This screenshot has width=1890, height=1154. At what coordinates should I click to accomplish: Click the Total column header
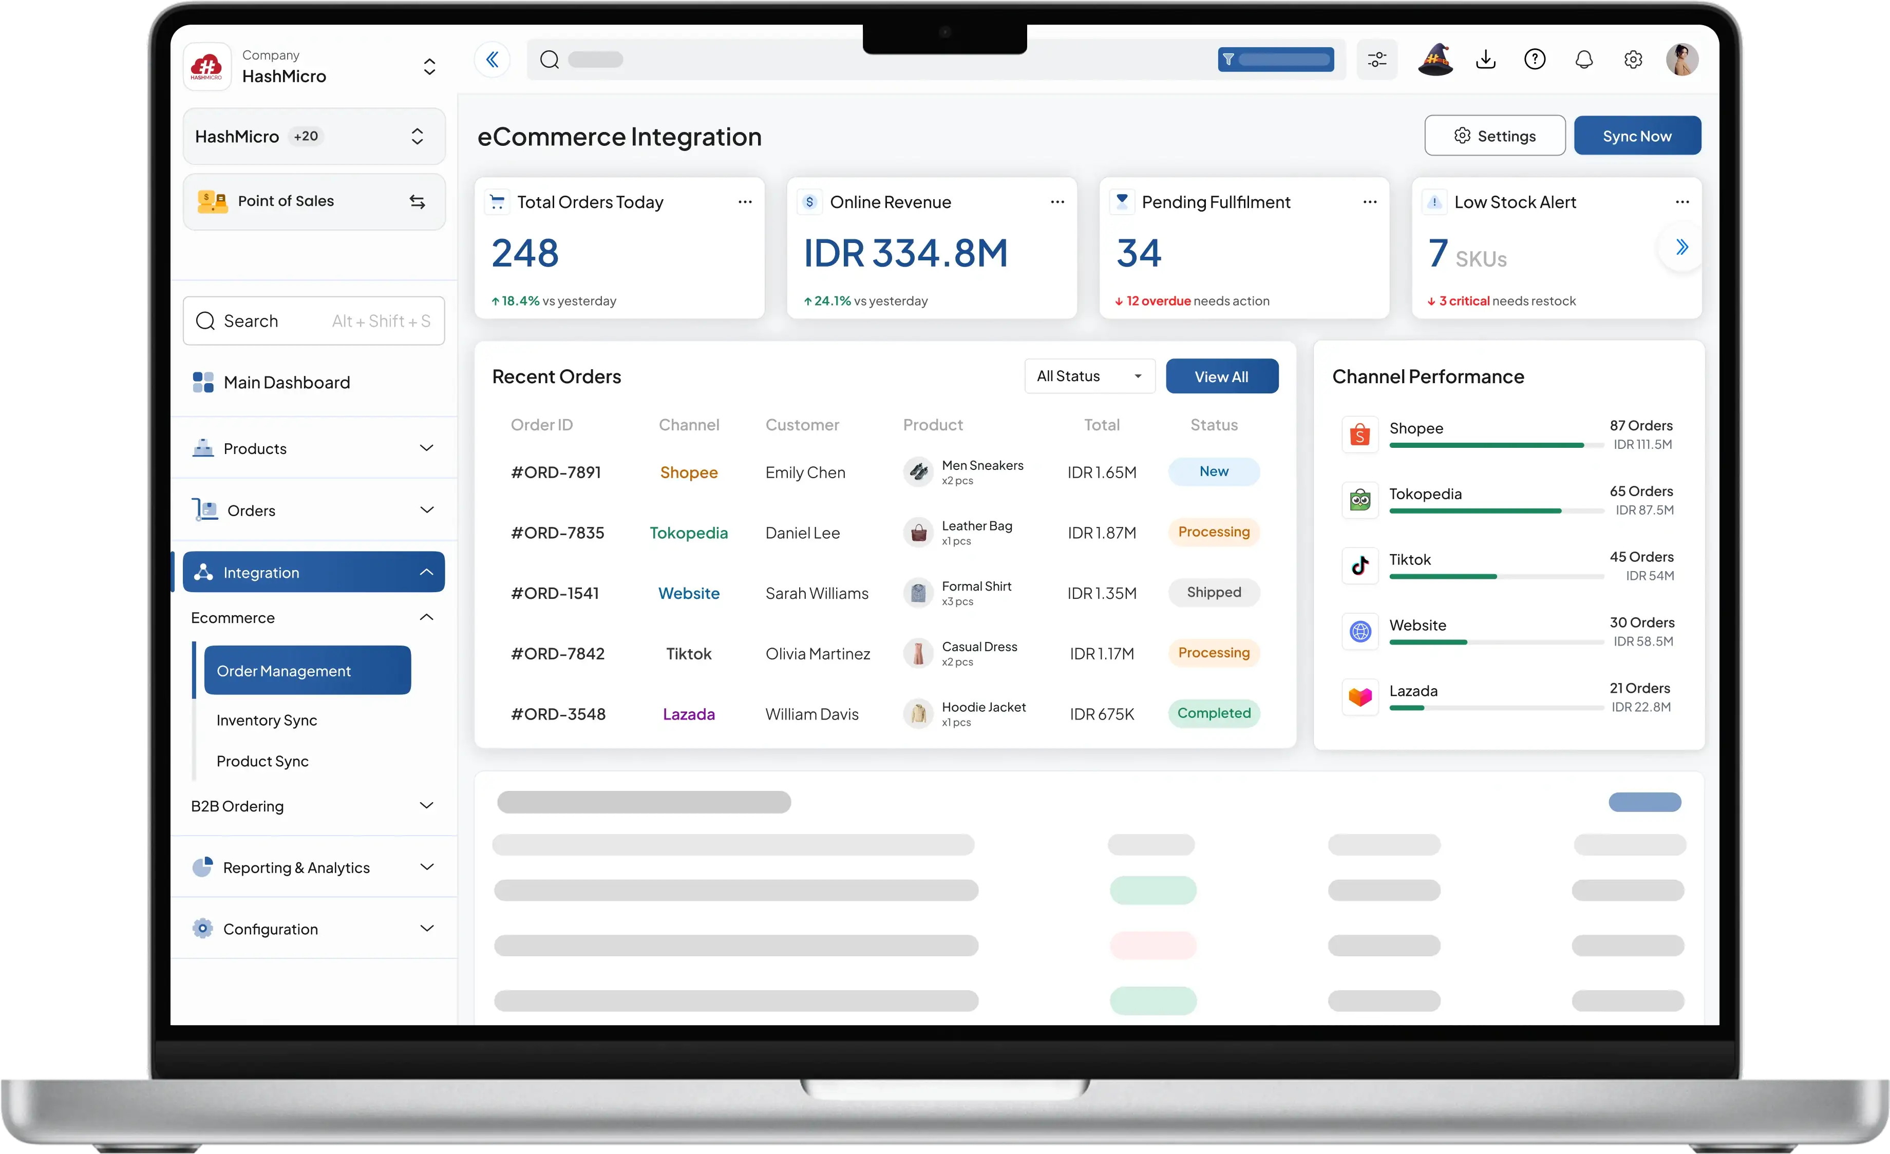[1102, 425]
